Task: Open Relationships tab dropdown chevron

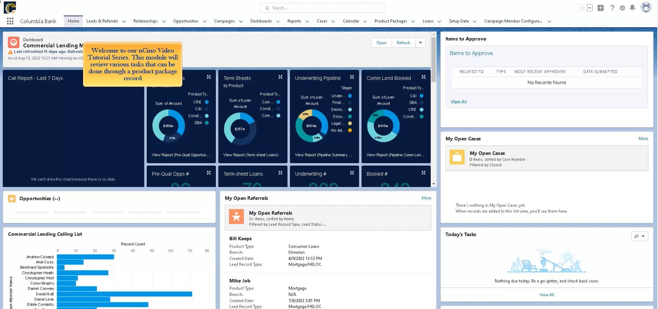Action: (164, 21)
